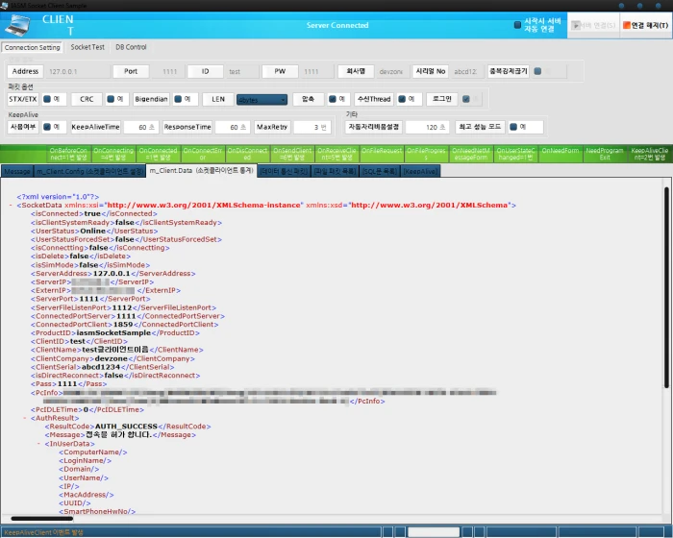Screen dimensions: 673x538
Task: Click the PW input field
Action: (316, 71)
